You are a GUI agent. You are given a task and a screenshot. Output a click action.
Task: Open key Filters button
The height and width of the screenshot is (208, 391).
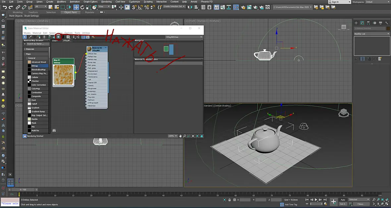360,204
